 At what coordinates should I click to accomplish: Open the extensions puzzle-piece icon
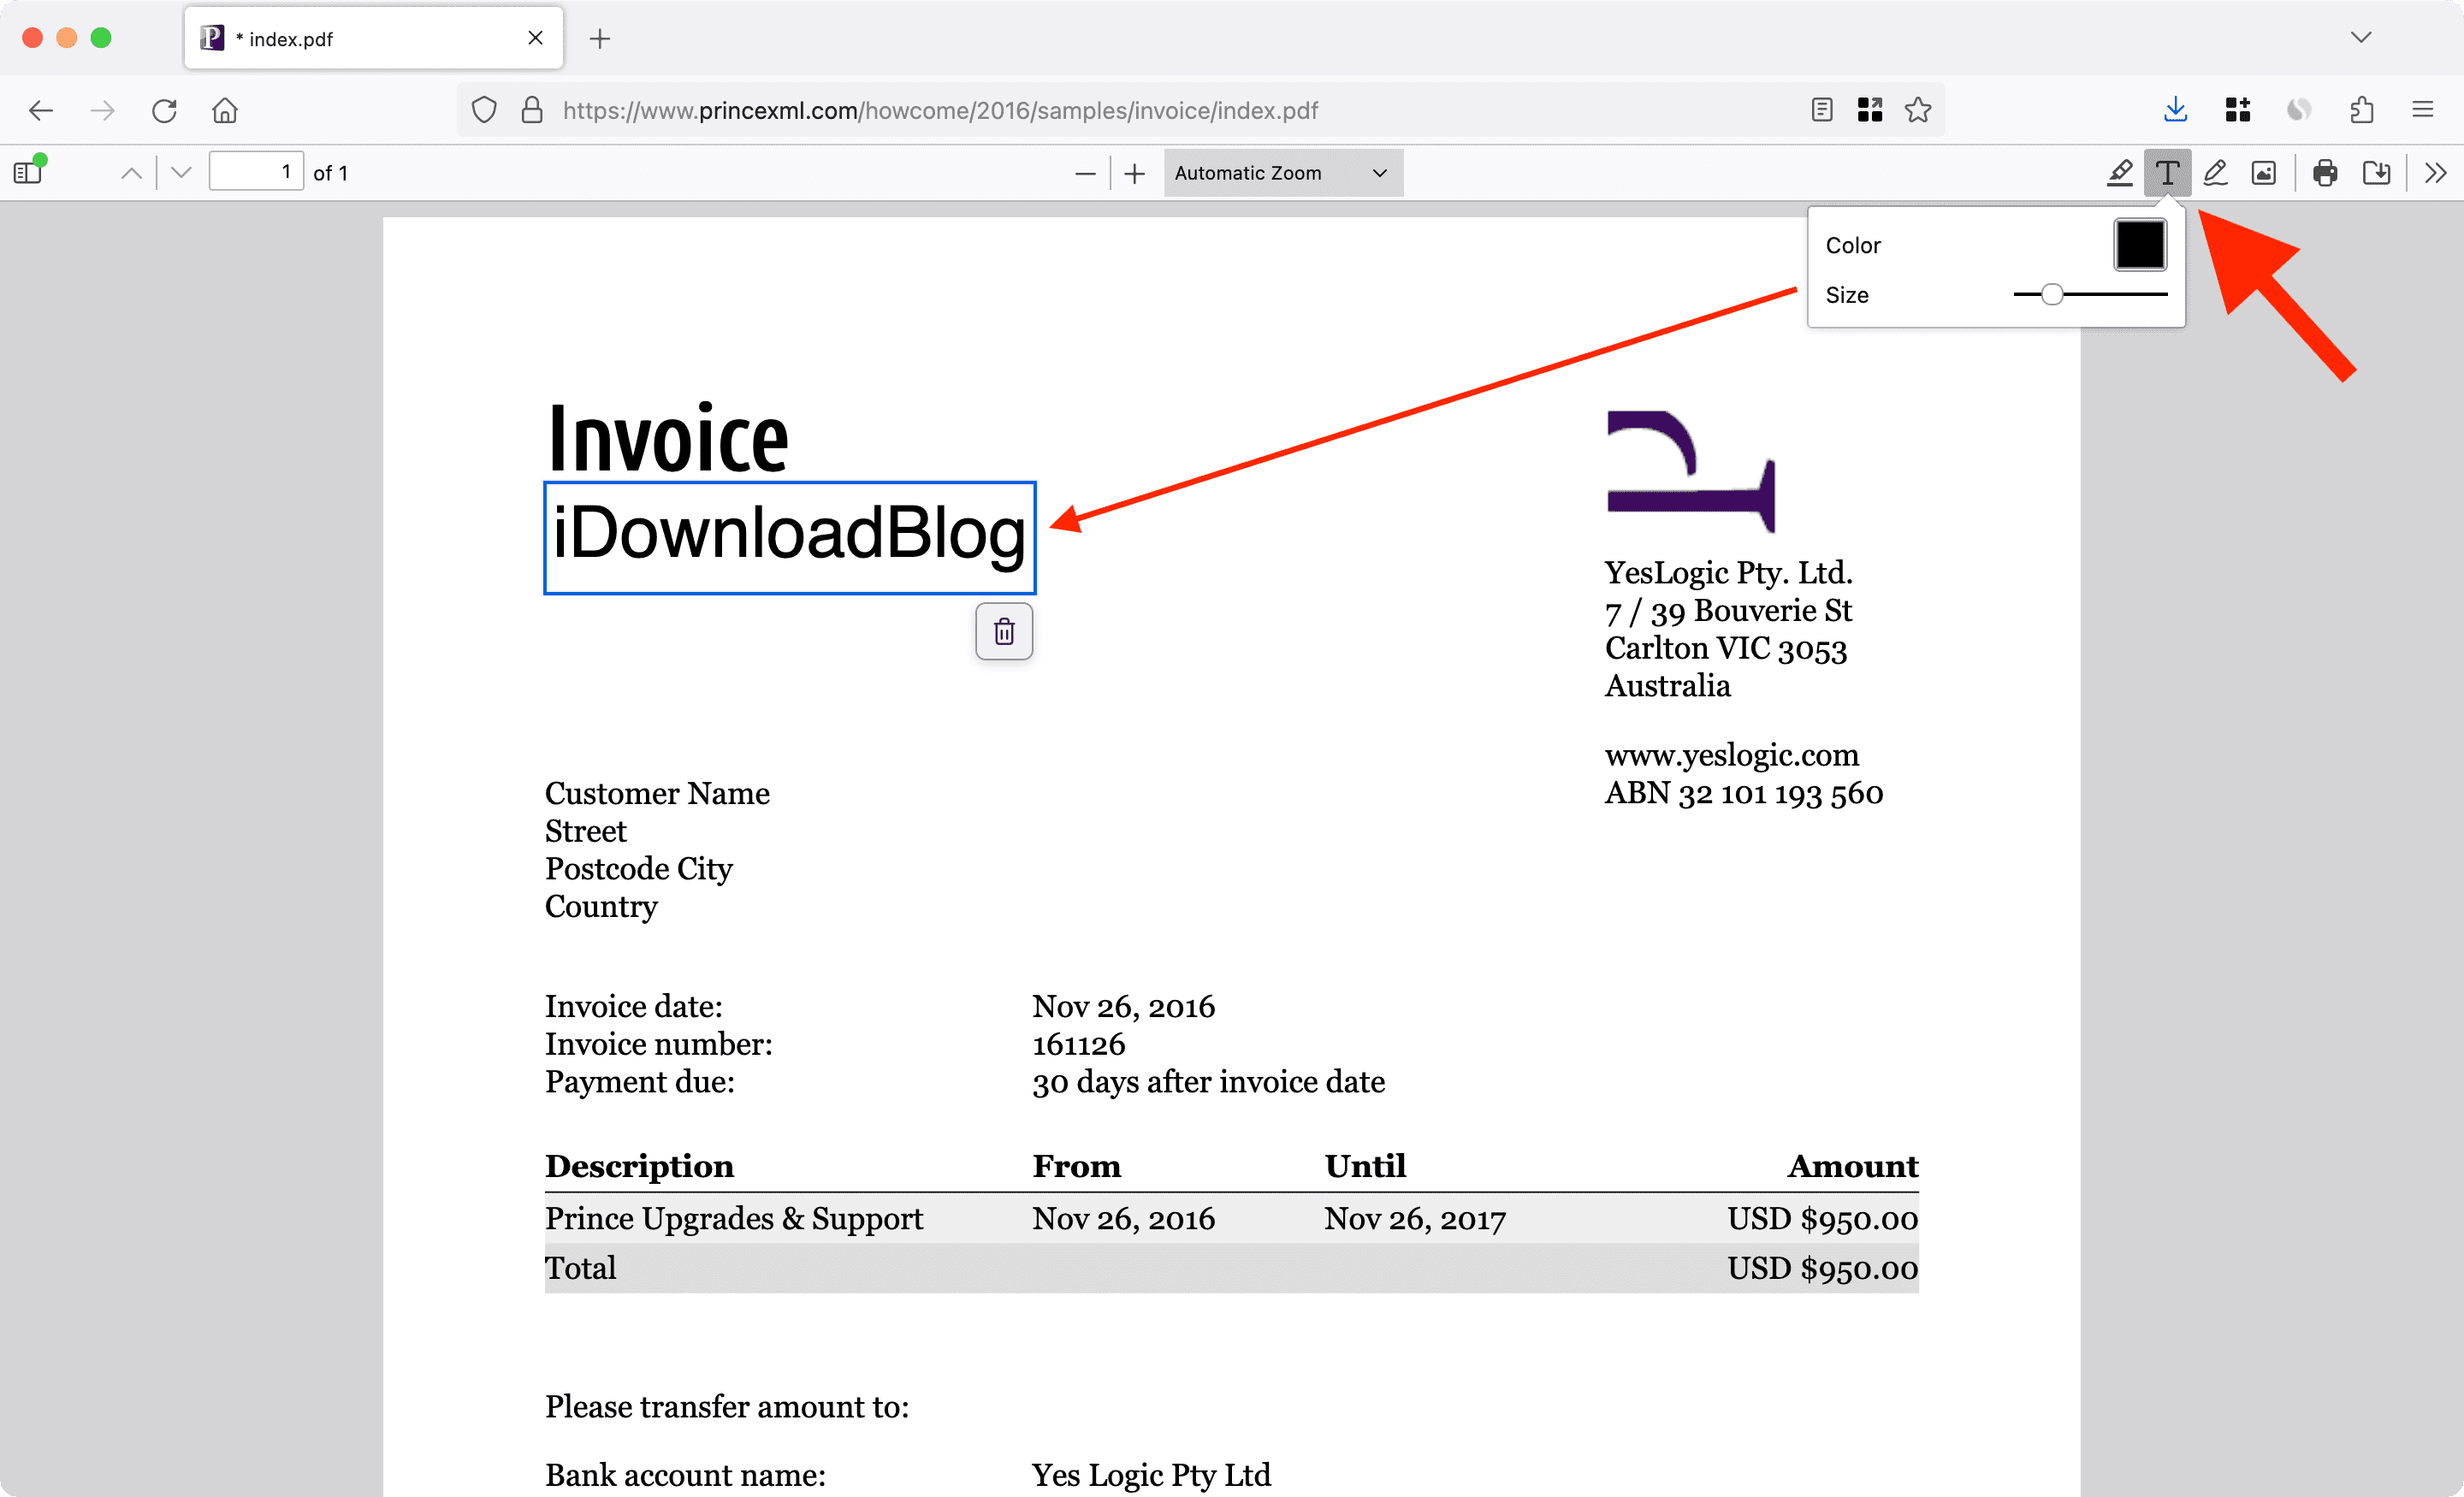(2362, 110)
